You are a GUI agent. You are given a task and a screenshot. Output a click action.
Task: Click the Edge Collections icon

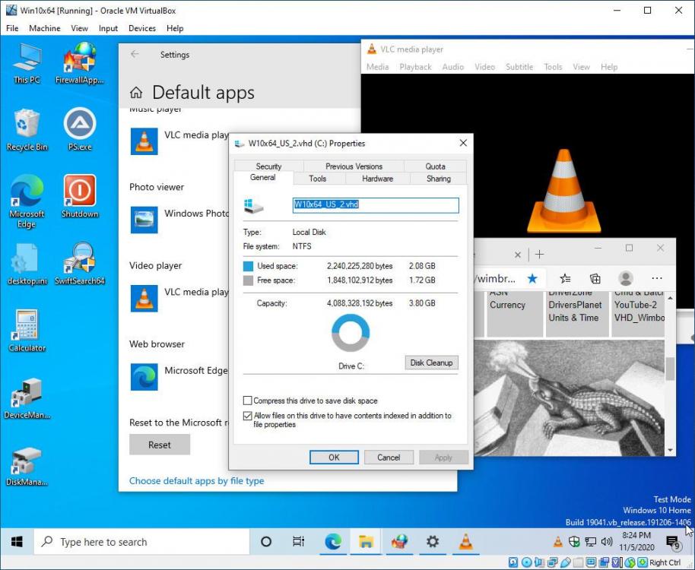[595, 278]
